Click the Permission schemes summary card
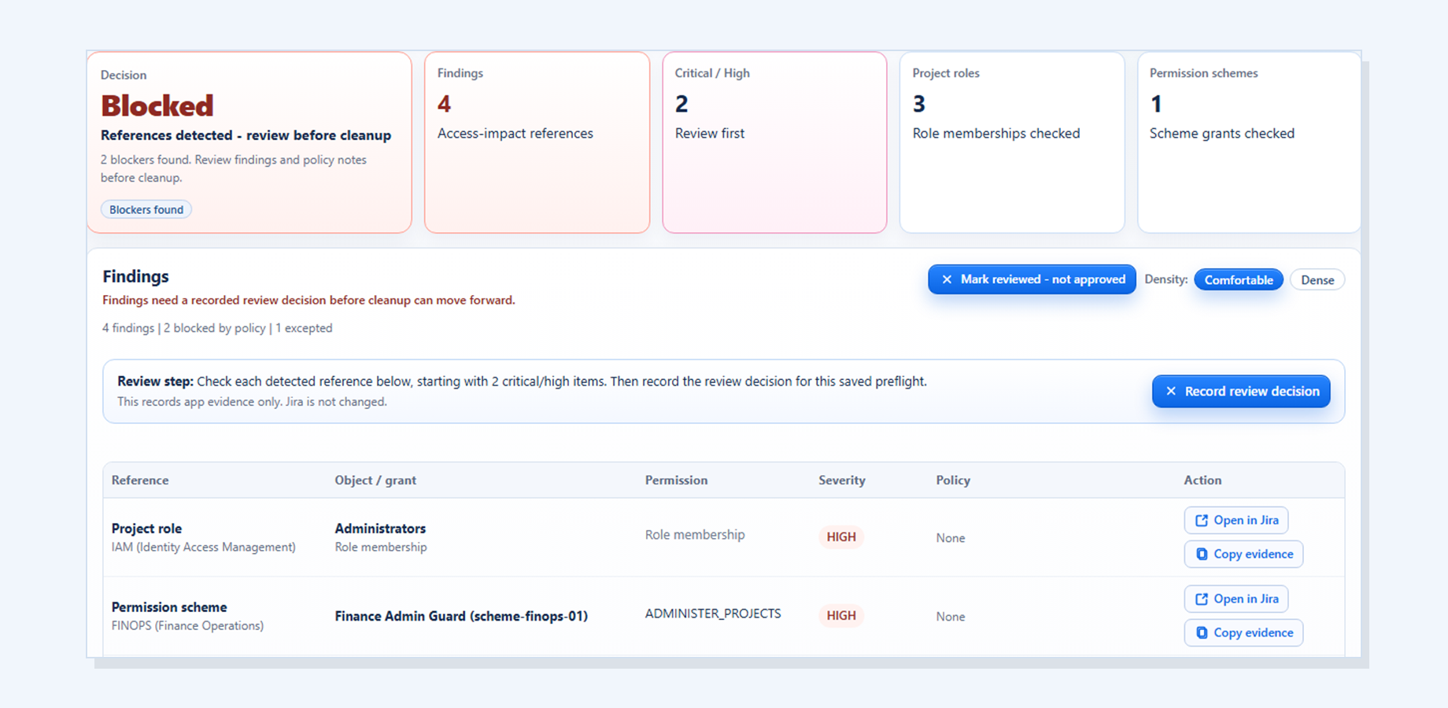Viewport: 1448px width, 708px height. pos(1248,142)
